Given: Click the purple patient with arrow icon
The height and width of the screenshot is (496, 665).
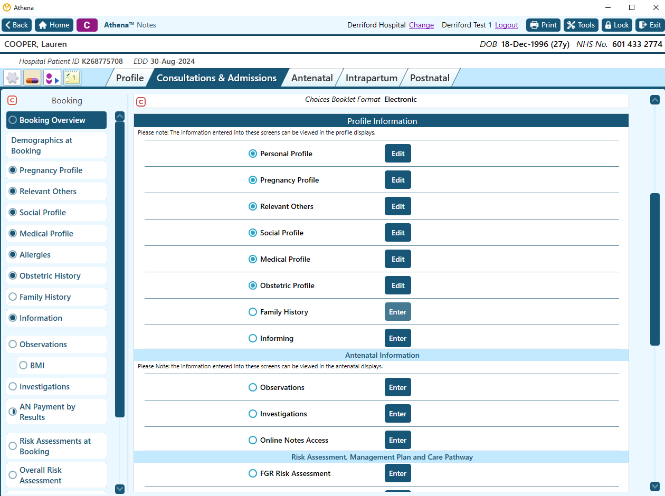Looking at the screenshot, I should (x=52, y=78).
